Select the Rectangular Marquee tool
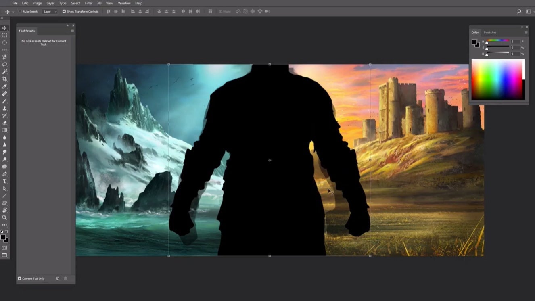535x301 pixels. pyautogui.click(x=5, y=36)
